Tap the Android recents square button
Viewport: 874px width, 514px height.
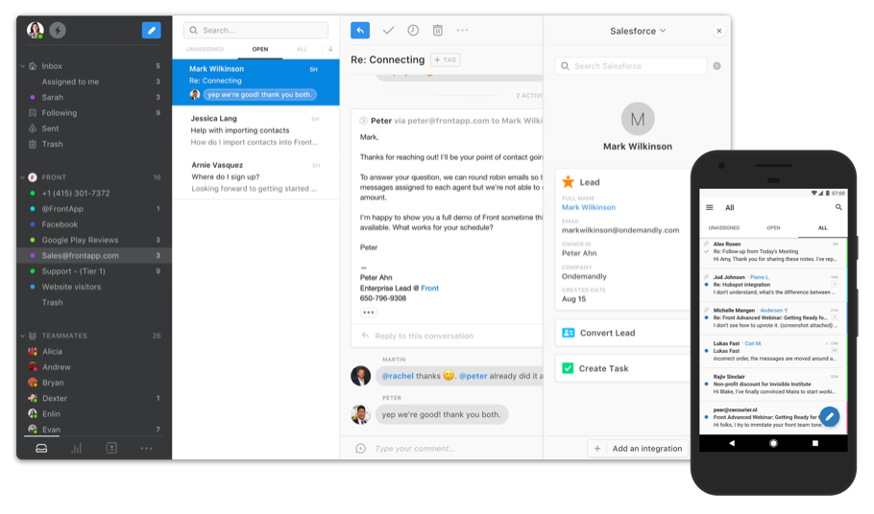(x=814, y=443)
